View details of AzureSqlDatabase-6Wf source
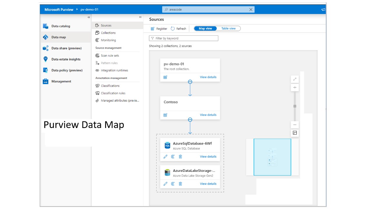The width and height of the screenshot is (373, 209). 208,156
